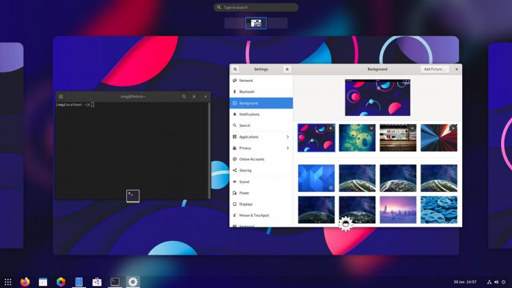Open Notifications in the settings sidebar
This screenshot has width=512, height=288.
pyautogui.click(x=261, y=114)
